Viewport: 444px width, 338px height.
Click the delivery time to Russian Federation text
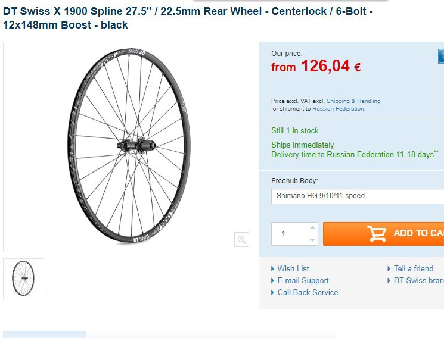[352, 155]
